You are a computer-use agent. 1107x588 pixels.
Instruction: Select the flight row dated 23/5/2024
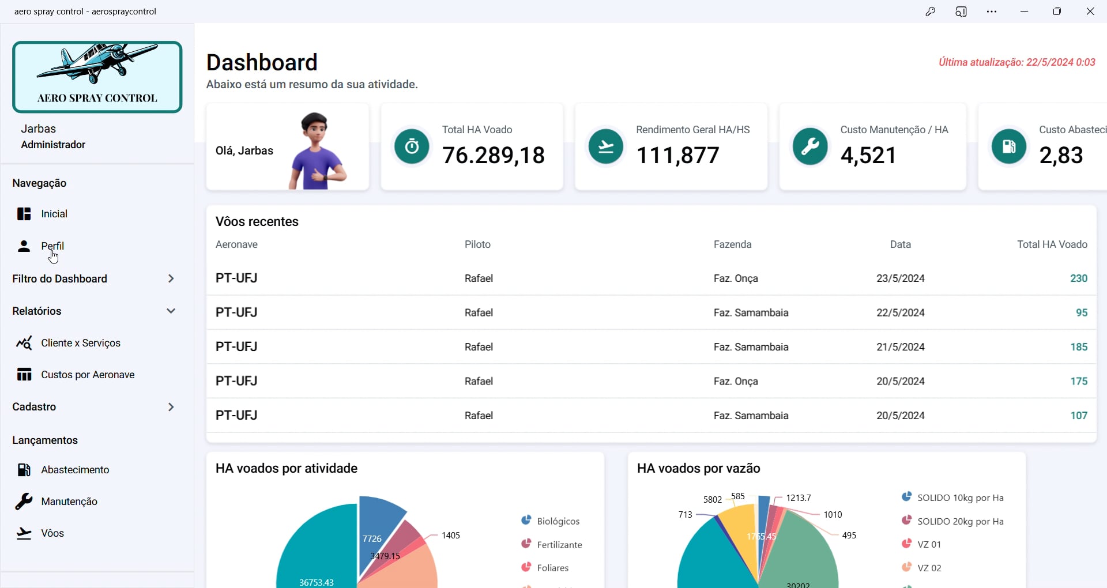point(652,278)
